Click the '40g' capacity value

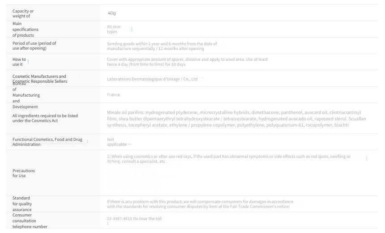pyautogui.click(x=112, y=13)
